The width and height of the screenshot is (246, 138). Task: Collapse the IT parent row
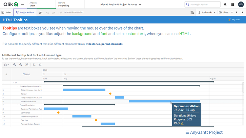point(13,82)
